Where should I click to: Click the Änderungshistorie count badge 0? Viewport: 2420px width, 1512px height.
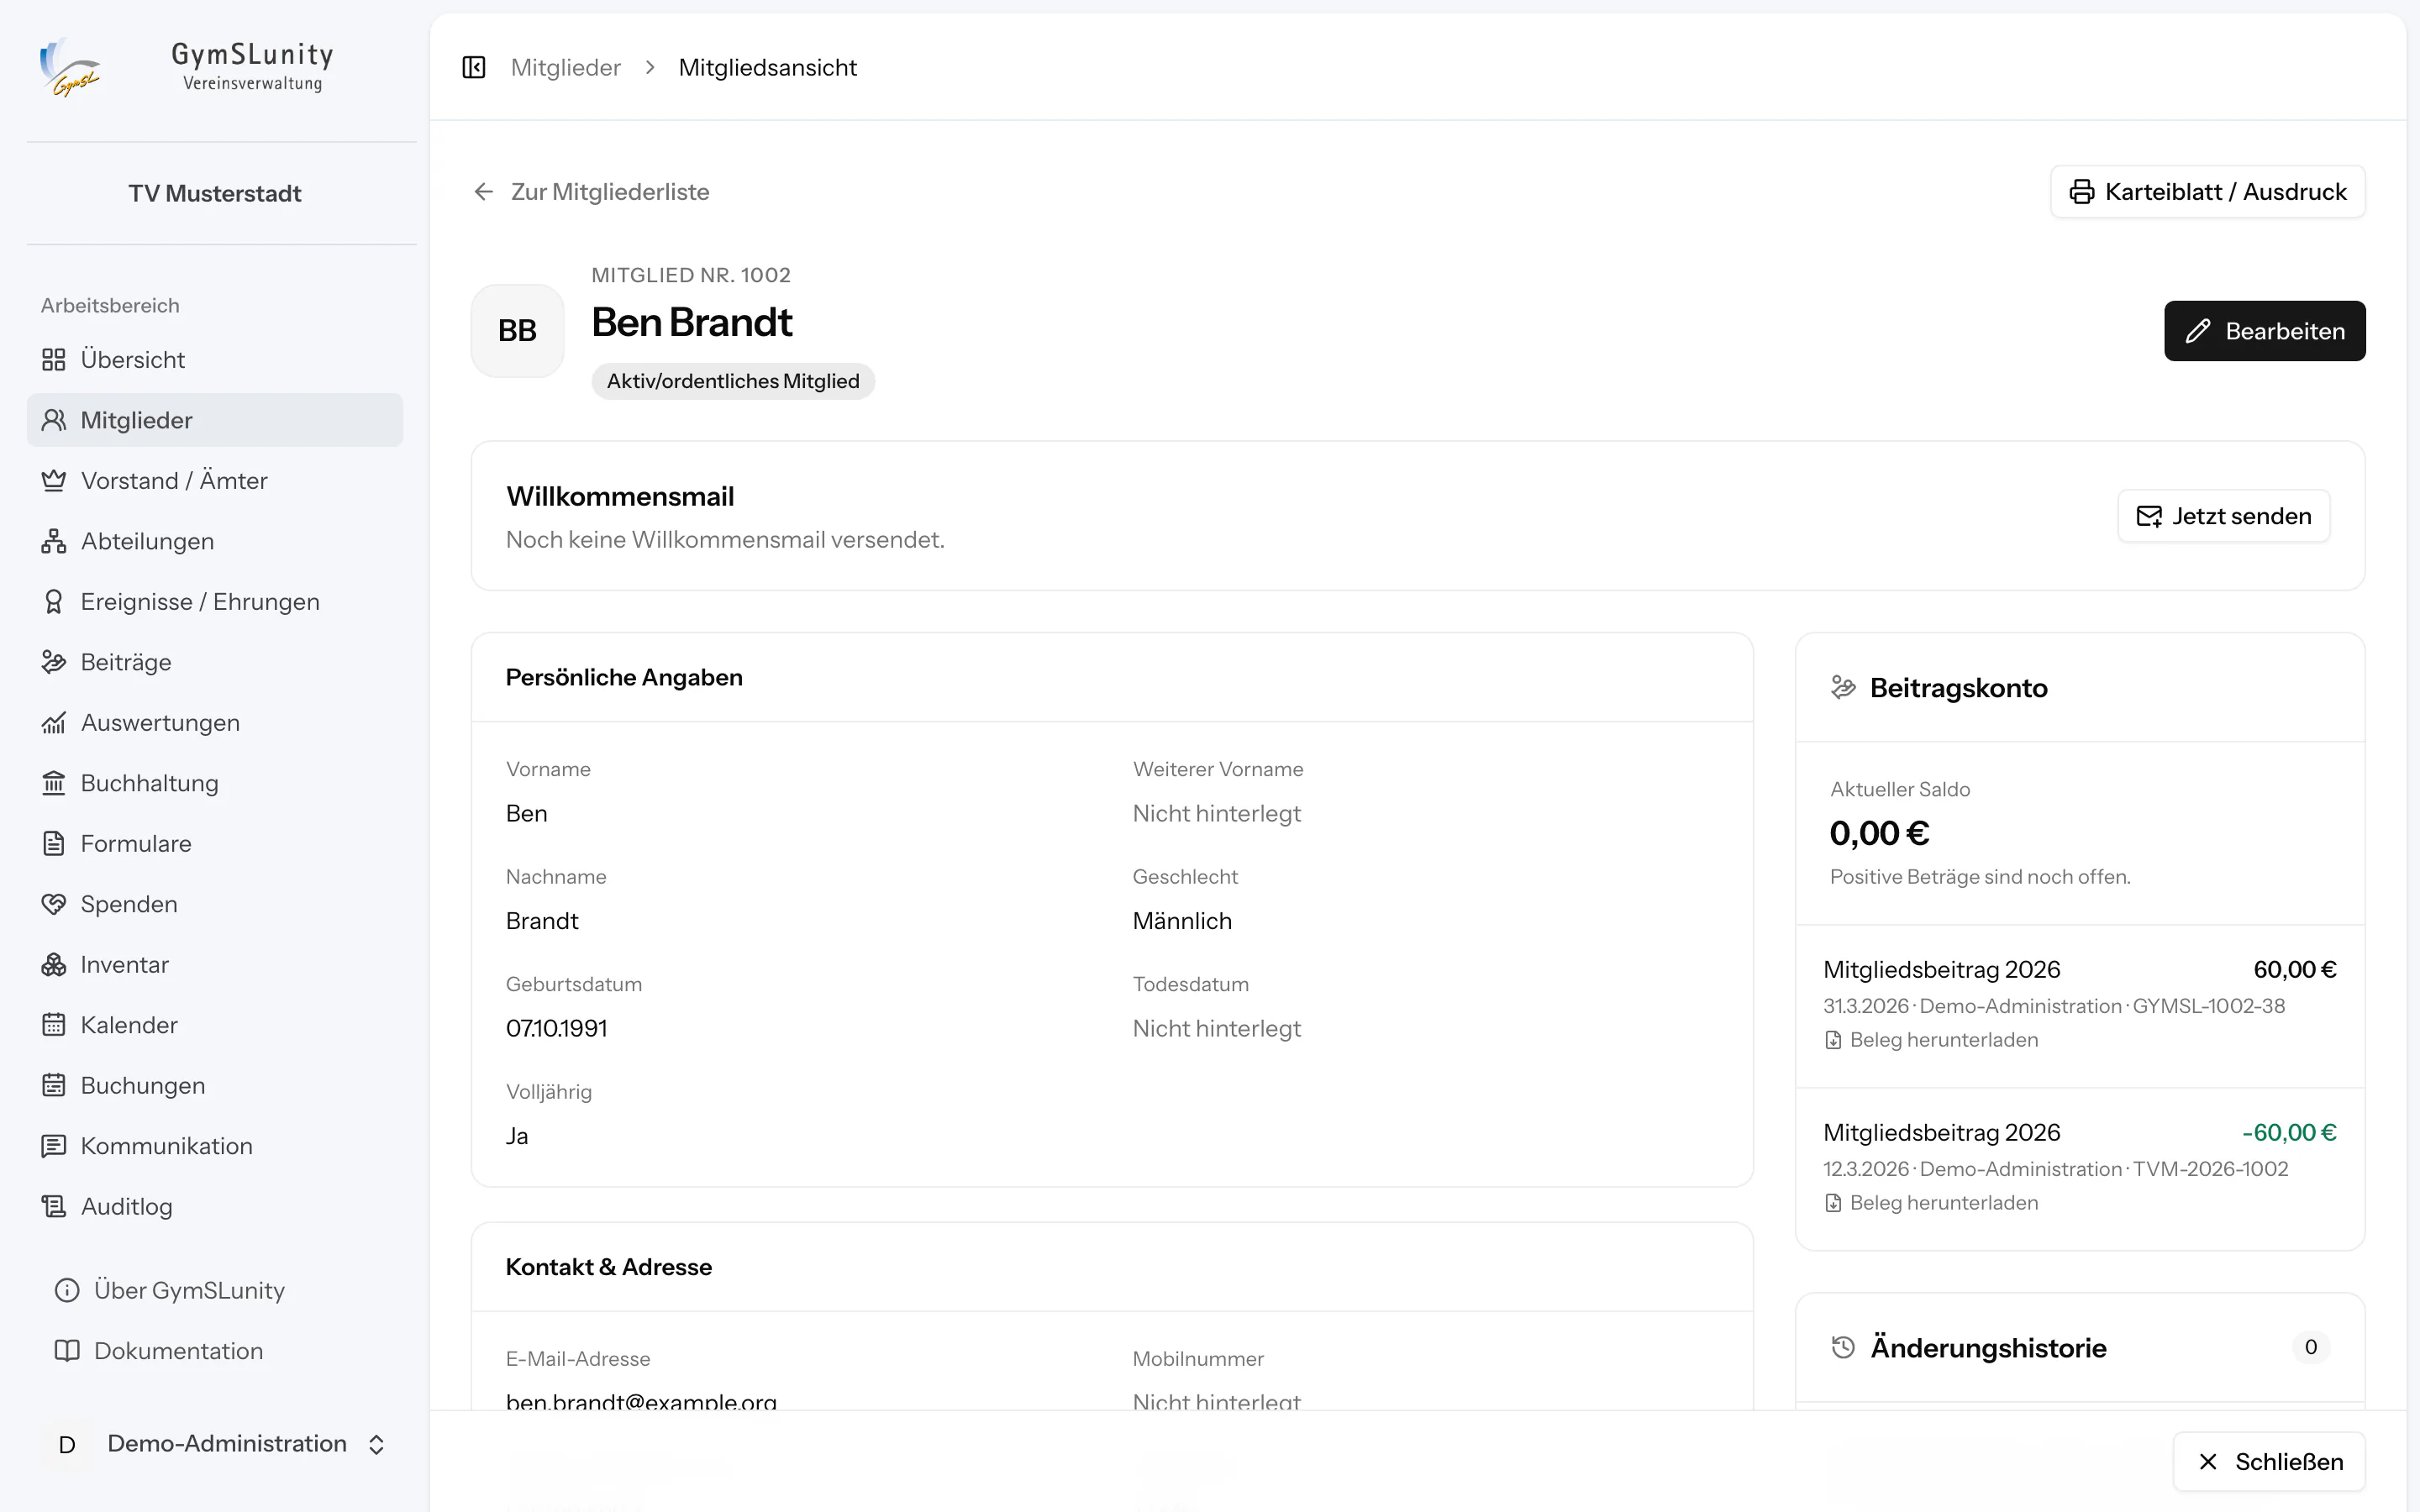pos(2311,1348)
